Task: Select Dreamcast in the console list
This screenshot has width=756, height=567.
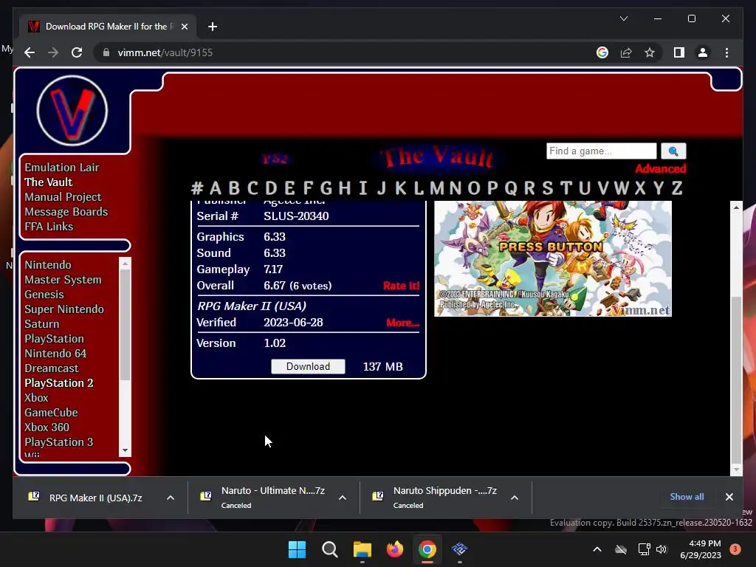Action: coord(52,368)
